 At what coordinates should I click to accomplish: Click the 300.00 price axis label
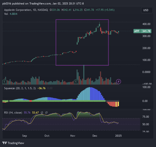(x=146, y=36)
